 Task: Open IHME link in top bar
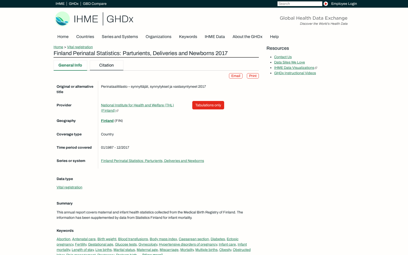[x=60, y=4]
